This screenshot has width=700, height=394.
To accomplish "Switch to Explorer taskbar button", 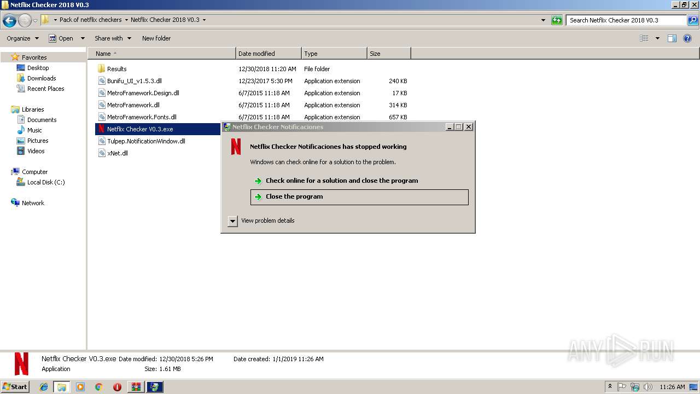I will point(62,387).
